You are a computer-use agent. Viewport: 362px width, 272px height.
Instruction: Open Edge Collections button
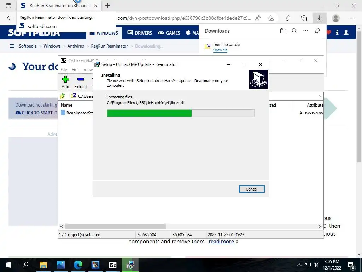point(304,18)
